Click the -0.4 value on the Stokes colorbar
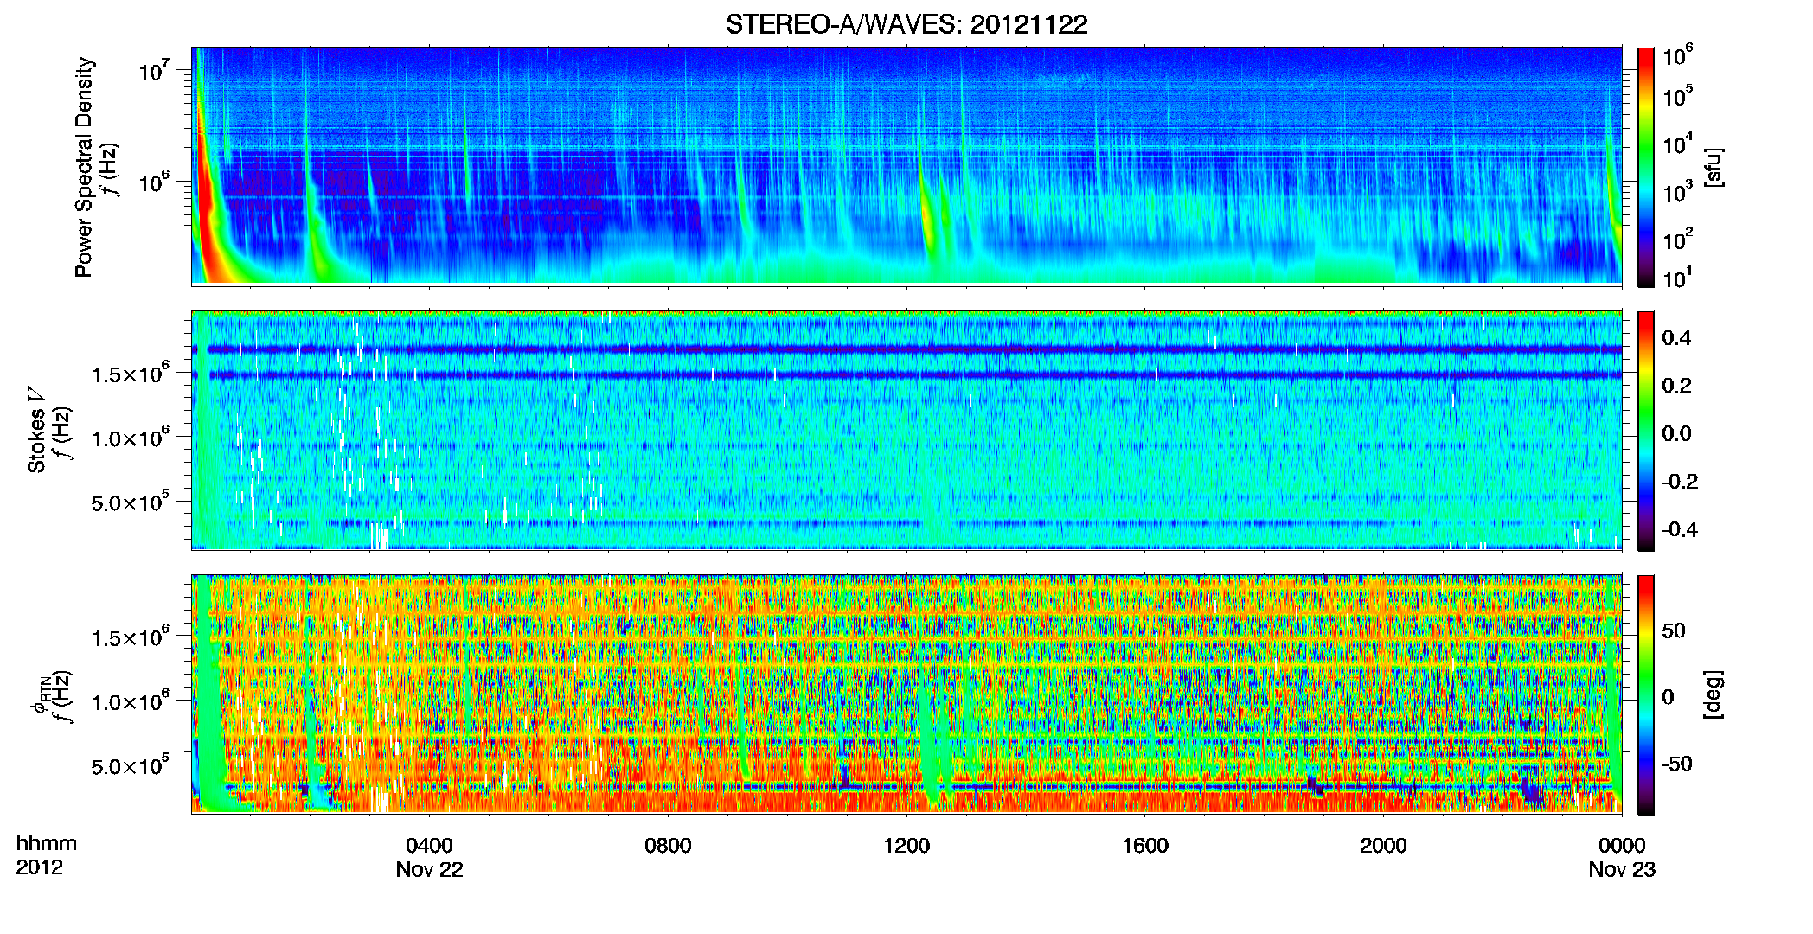The height and width of the screenshot is (934, 1813). pos(1680,529)
